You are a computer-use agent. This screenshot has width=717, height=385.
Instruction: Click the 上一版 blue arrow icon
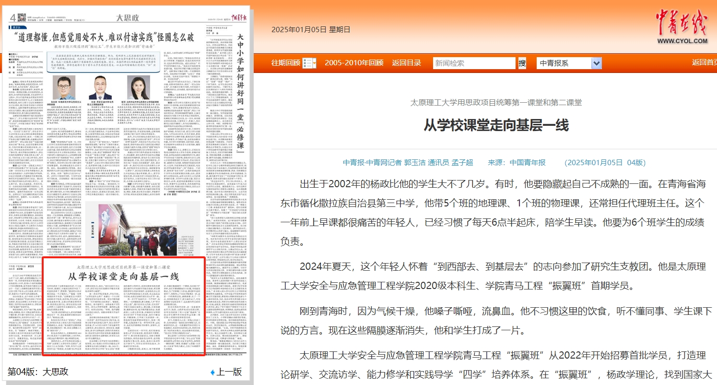[212, 372]
